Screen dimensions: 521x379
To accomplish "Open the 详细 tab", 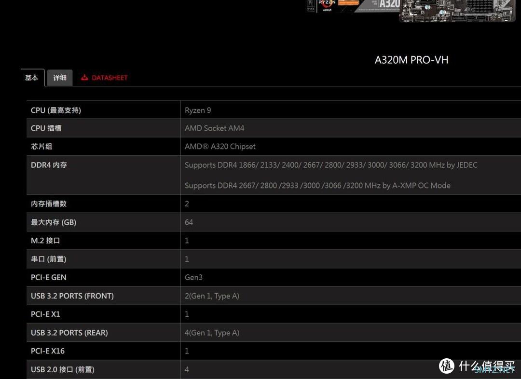I will coord(60,78).
